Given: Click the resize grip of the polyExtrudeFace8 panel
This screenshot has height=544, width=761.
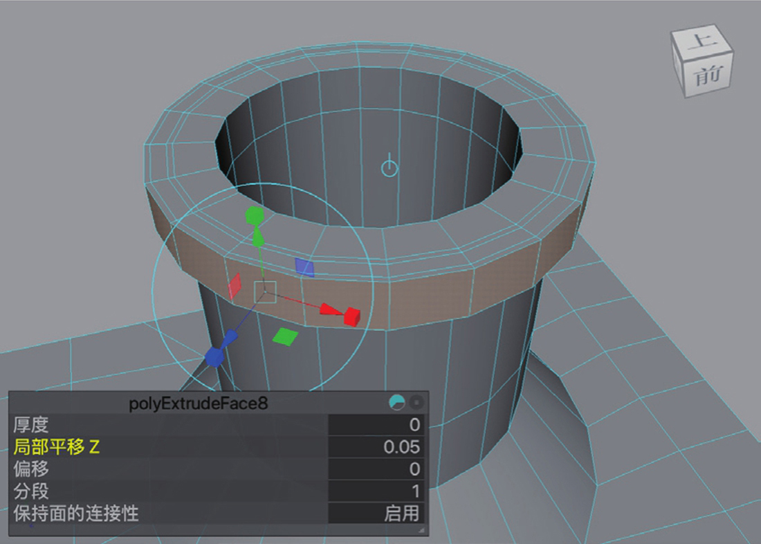Looking at the screenshot, I should click(421, 529).
